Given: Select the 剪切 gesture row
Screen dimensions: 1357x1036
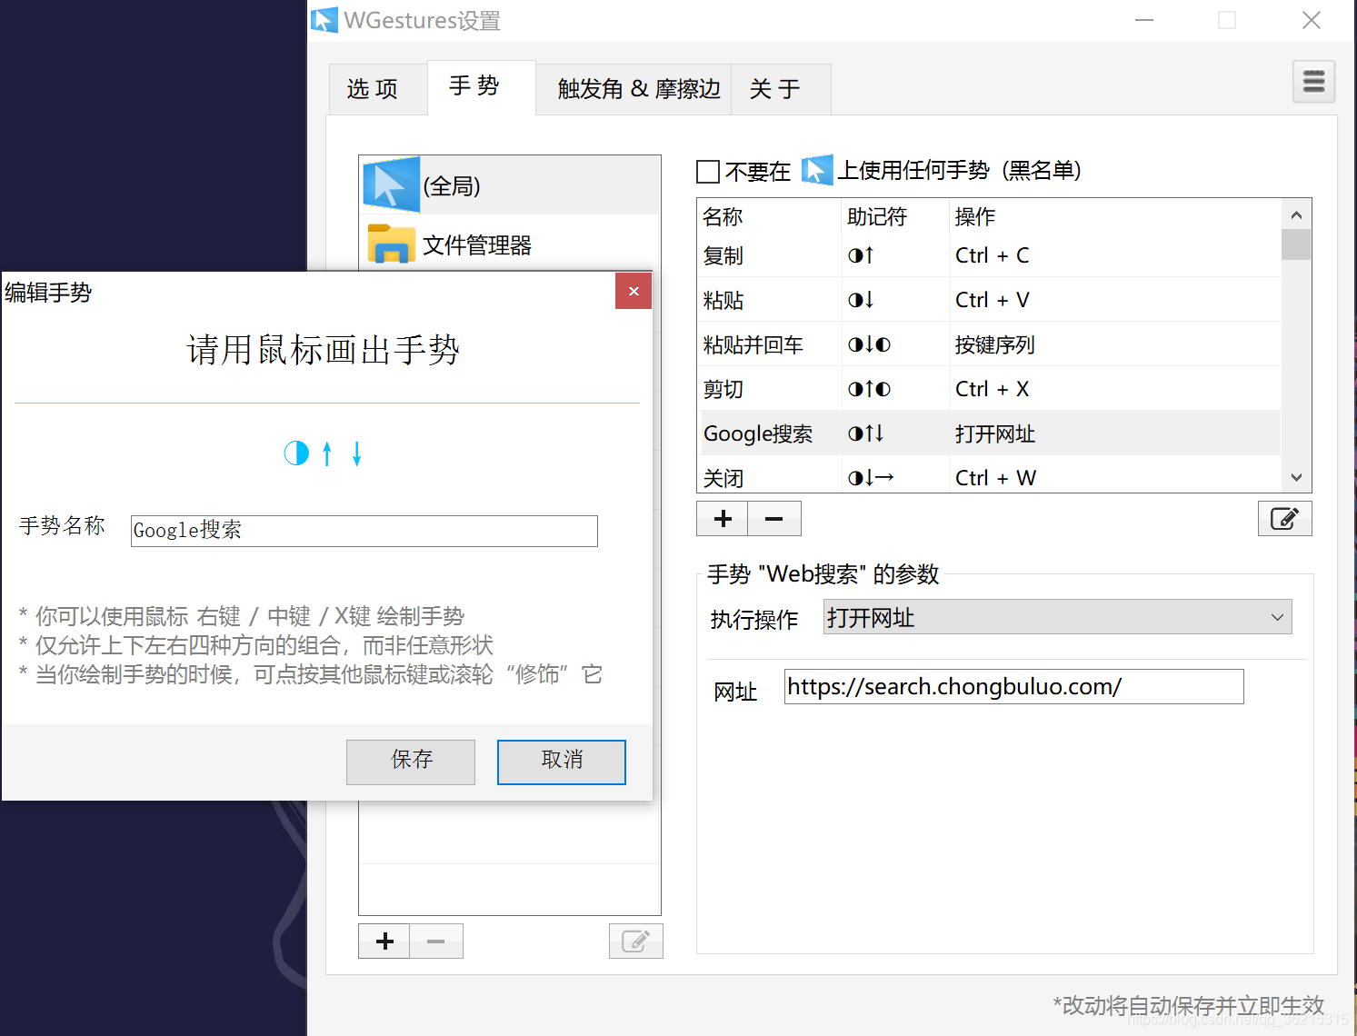Looking at the screenshot, I should tap(989, 389).
